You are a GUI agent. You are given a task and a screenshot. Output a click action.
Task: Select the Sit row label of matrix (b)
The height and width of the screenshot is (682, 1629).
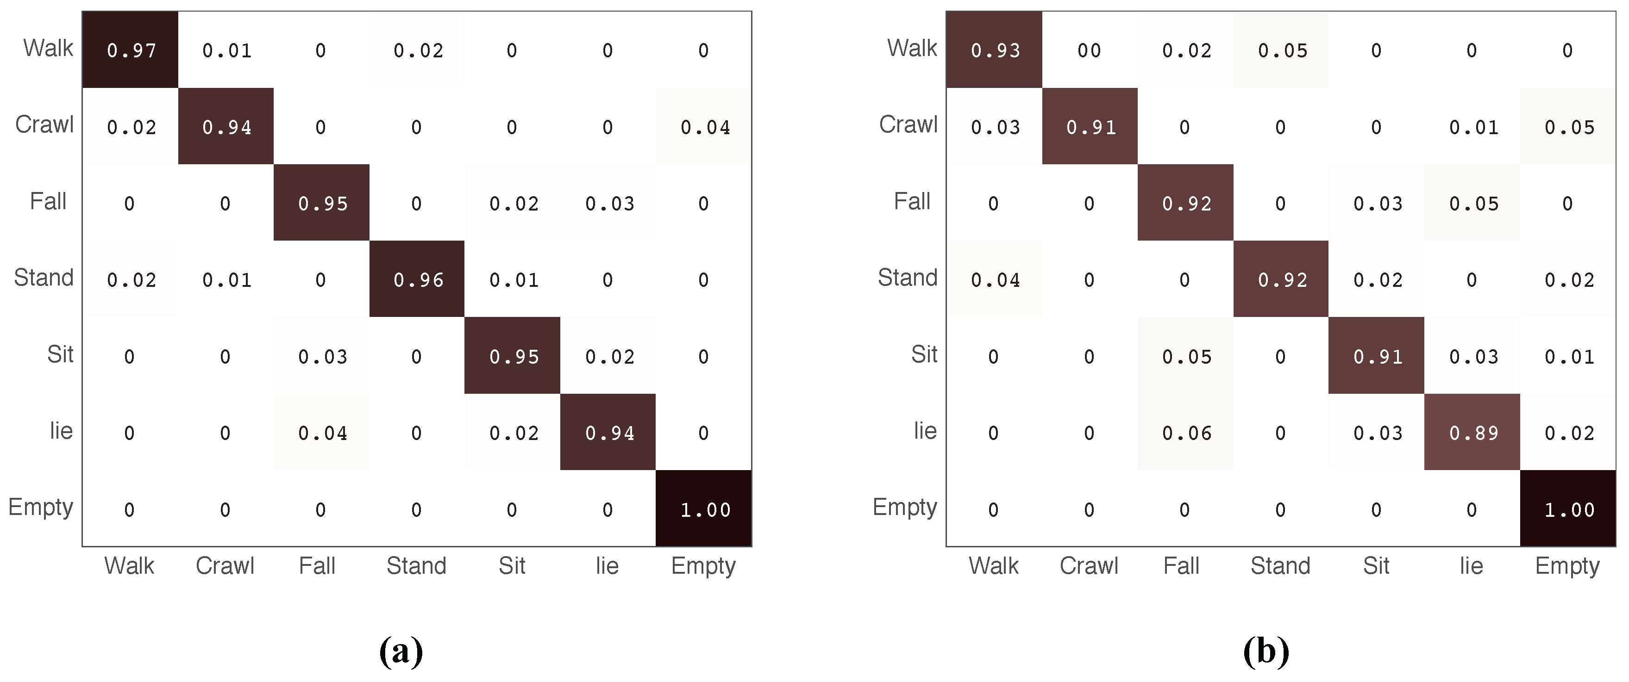924,354
